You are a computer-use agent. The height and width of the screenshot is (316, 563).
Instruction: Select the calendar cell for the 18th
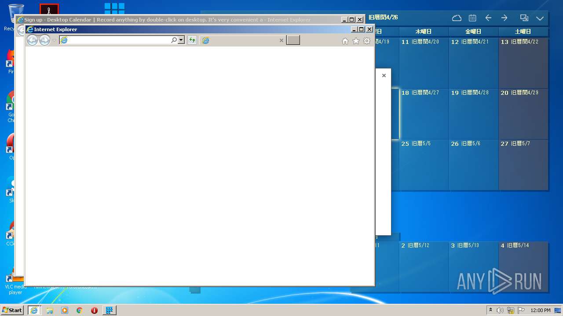(424, 114)
